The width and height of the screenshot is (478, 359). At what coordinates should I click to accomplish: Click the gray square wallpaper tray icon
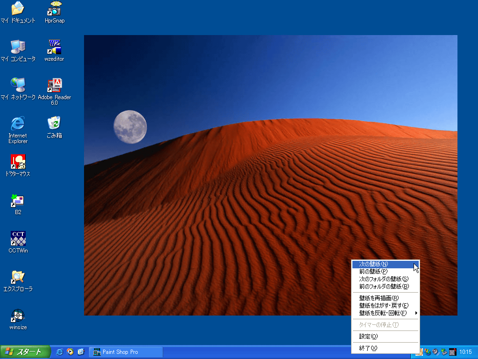click(x=452, y=352)
